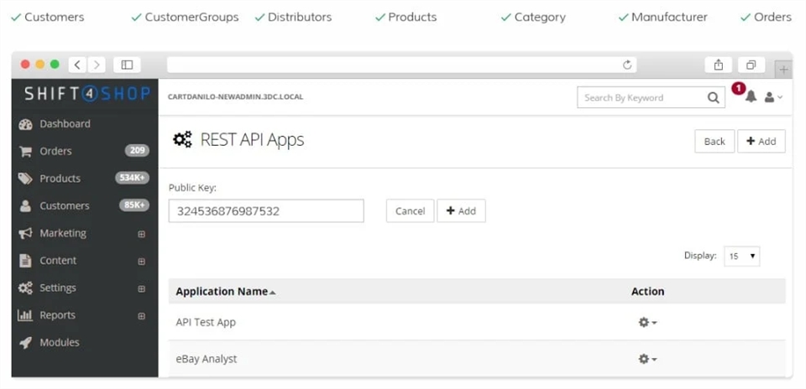Click the browser show tabs icon
This screenshot has width=806, height=389.
(x=751, y=65)
